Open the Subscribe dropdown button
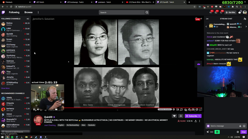This screenshot has height=139, width=248. click(193, 116)
